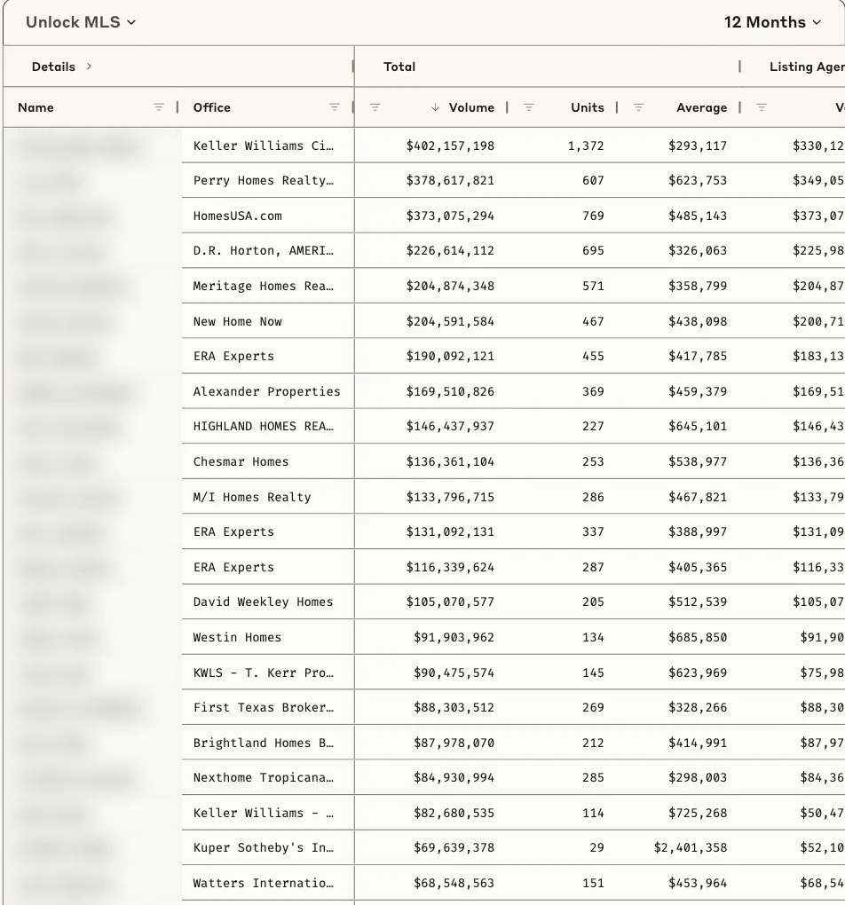
Task: Sort by the Name column header
Action: [36, 107]
